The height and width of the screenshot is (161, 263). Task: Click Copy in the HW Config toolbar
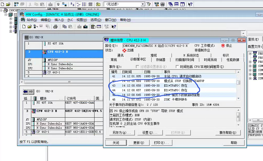pyautogui.click(x=64, y=26)
